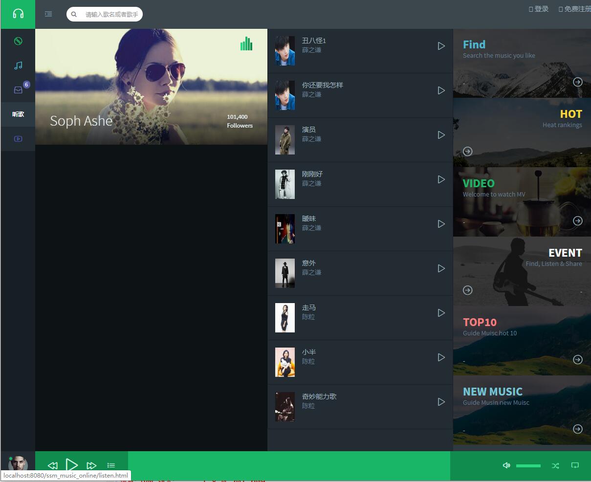Click artist 陈粒 under 走马

coord(308,317)
